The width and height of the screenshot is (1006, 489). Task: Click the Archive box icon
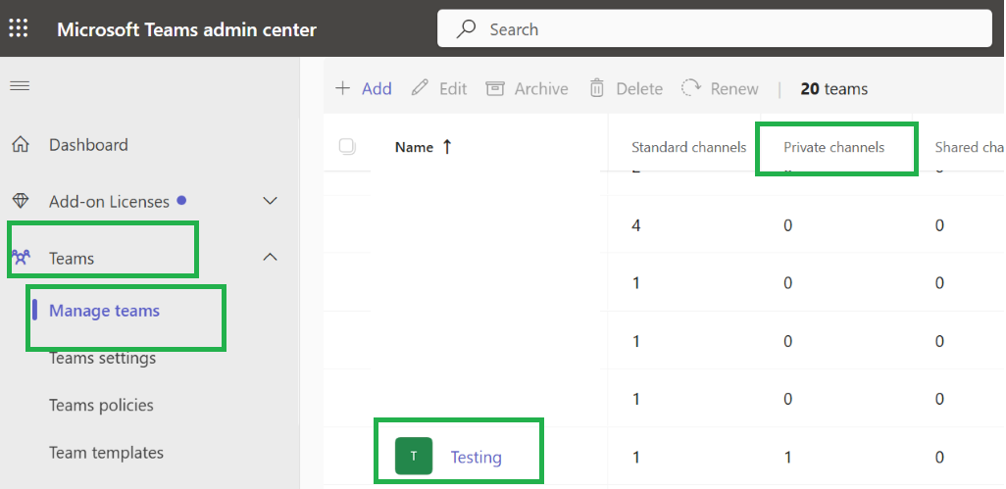tap(495, 88)
